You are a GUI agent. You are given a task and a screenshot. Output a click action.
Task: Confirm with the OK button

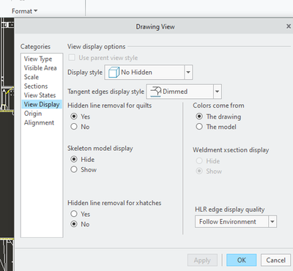coord(242,260)
